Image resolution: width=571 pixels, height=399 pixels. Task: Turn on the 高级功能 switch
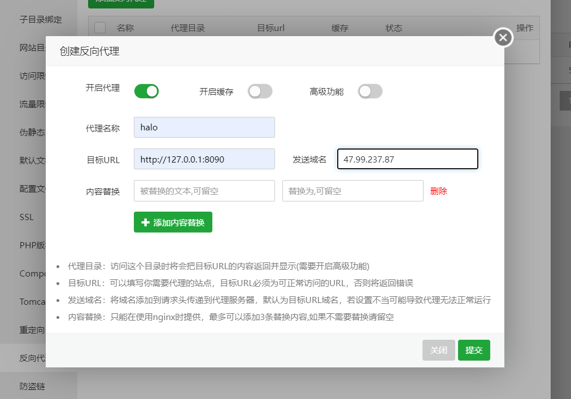tap(370, 91)
